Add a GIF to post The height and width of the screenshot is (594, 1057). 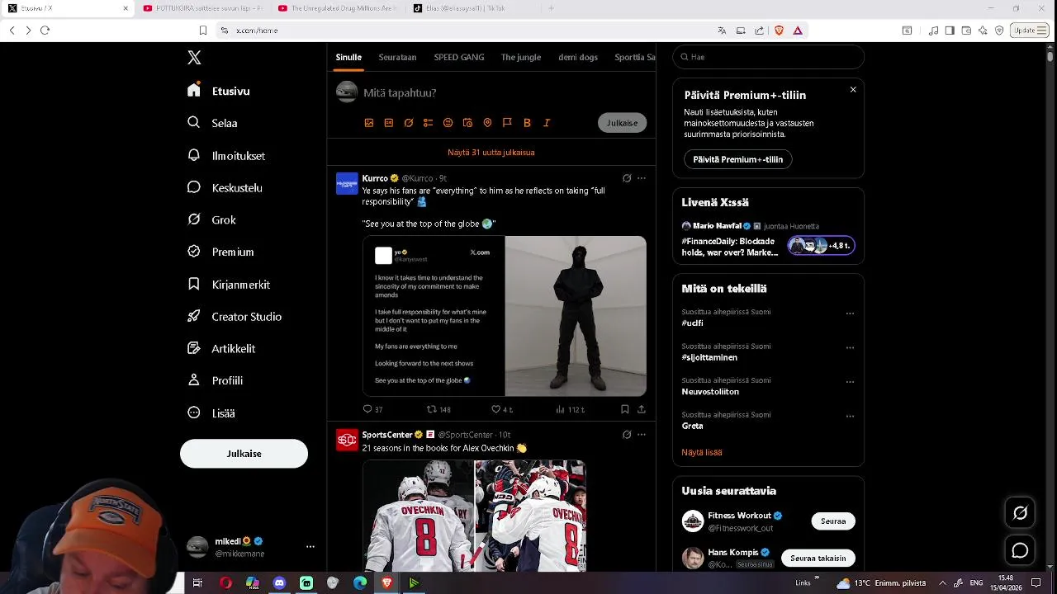click(x=389, y=123)
